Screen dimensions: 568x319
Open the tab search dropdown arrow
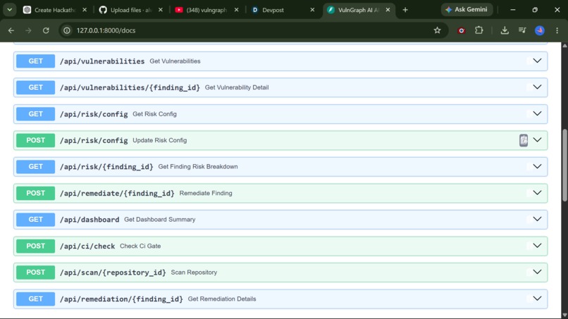[10, 10]
